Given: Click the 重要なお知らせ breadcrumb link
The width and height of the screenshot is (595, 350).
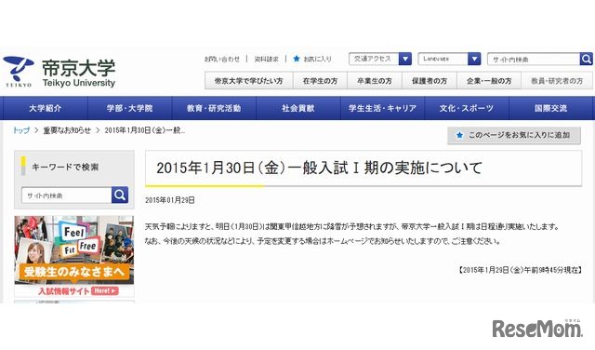Looking at the screenshot, I should (x=67, y=130).
